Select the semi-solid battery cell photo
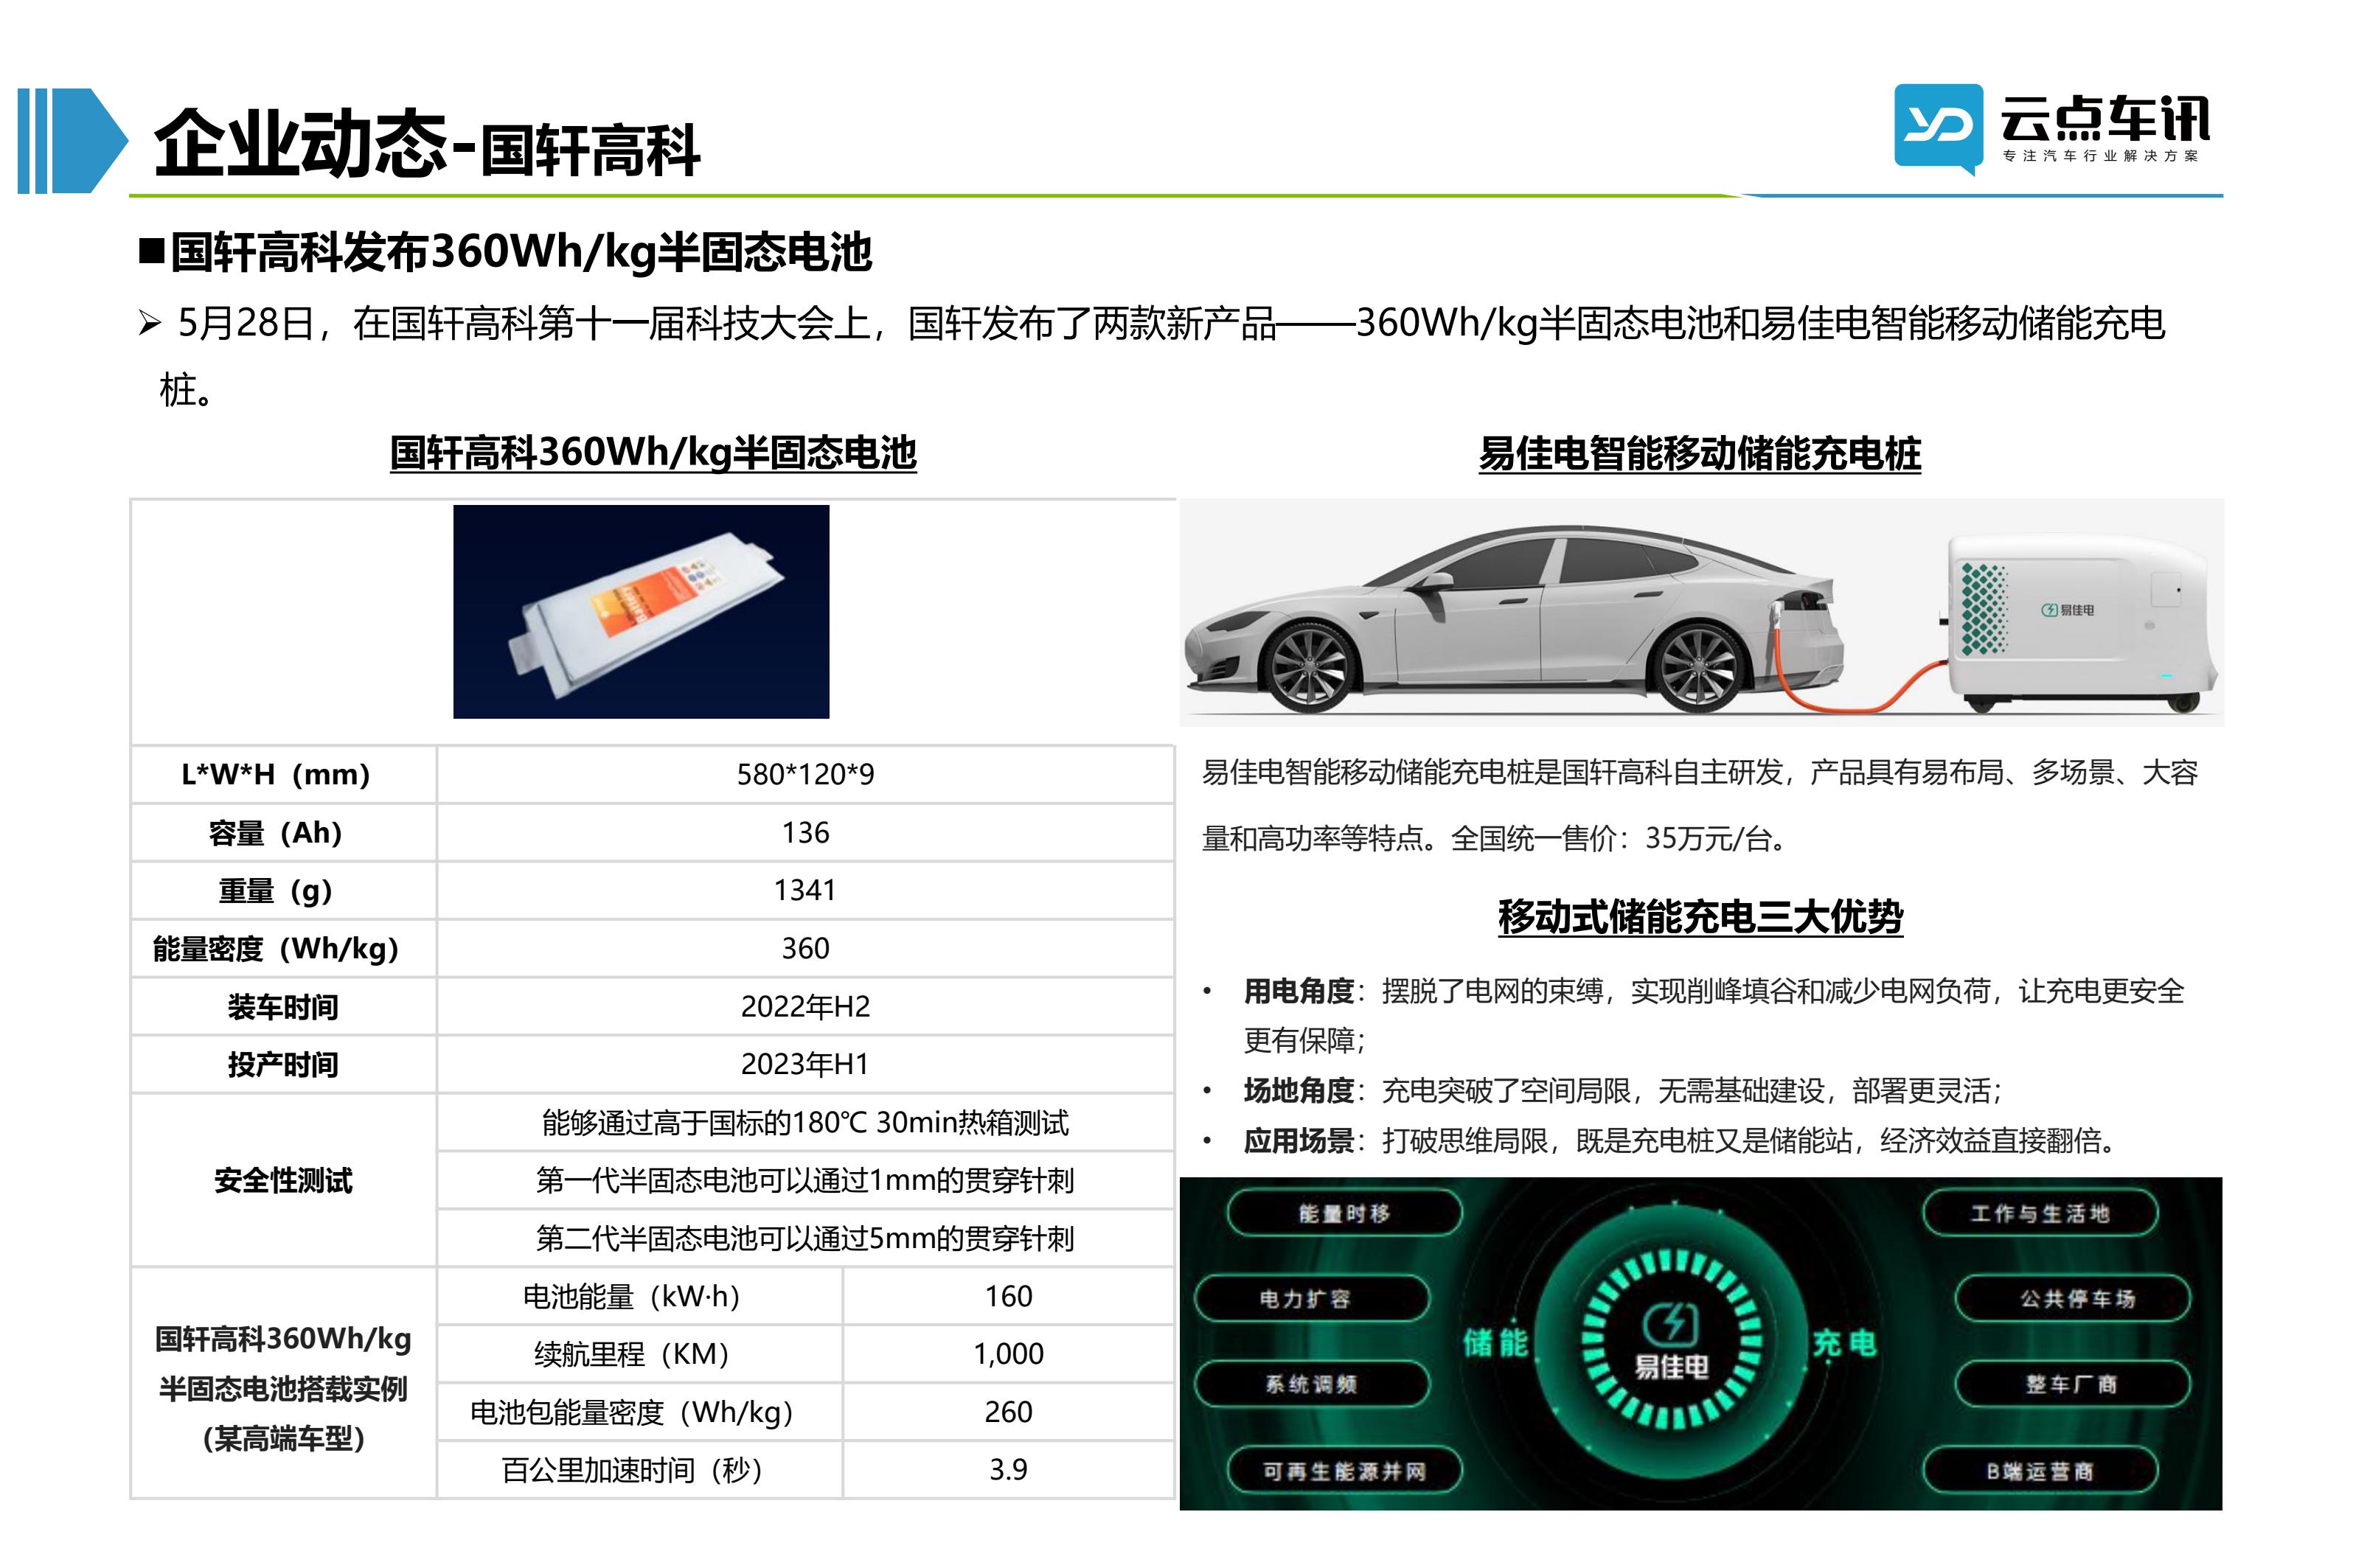This screenshot has height=1568, width=2353. click(x=641, y=611)
